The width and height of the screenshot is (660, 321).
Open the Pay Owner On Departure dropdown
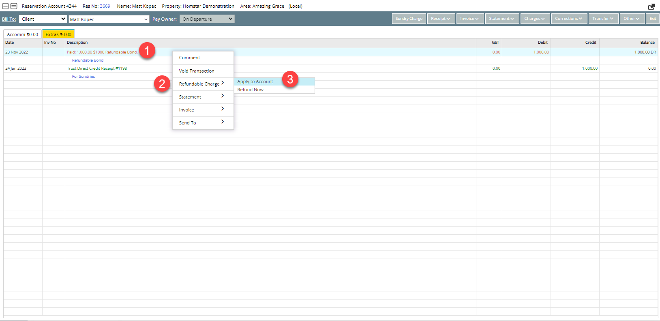[207, 19]
